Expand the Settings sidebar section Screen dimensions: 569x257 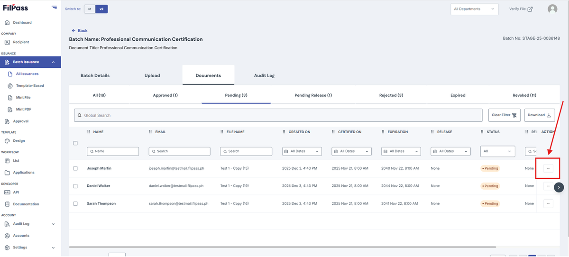coord(28,248)
